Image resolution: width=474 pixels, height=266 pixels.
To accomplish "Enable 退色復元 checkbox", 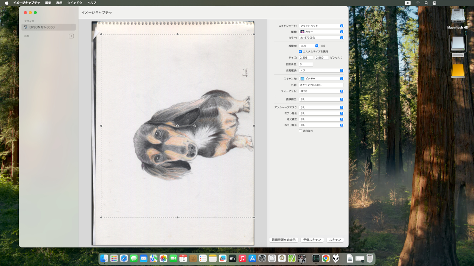I will click(x=300, y=131).
